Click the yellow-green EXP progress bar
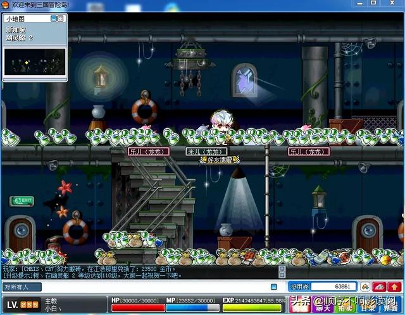 [x=252, y=308]
